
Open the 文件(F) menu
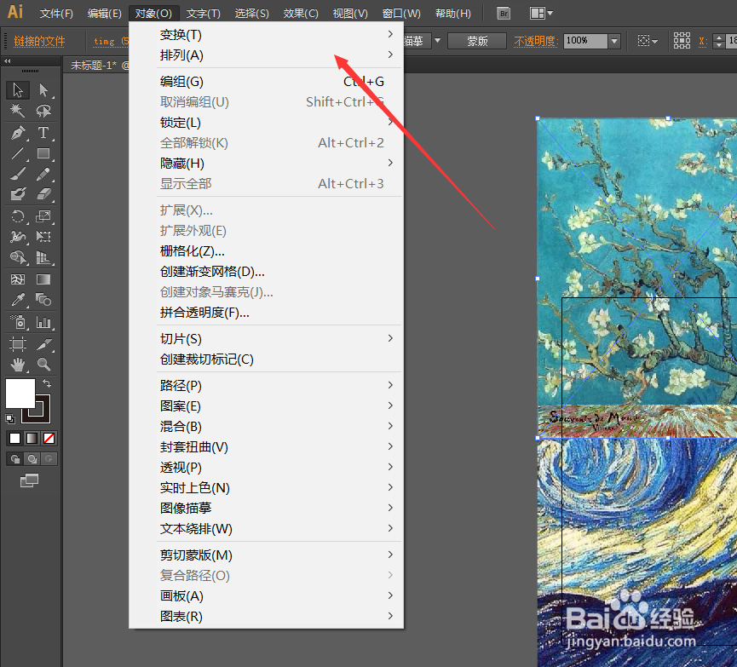[56, 13]
